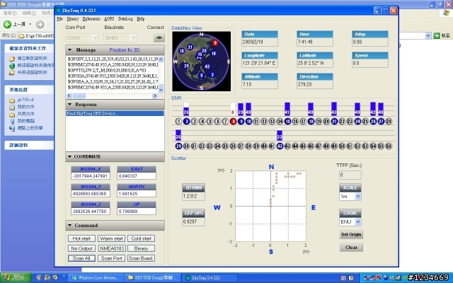Click Explorer's green Back arrow button
The width and height of the screenshot is (453, 283).
8,24
